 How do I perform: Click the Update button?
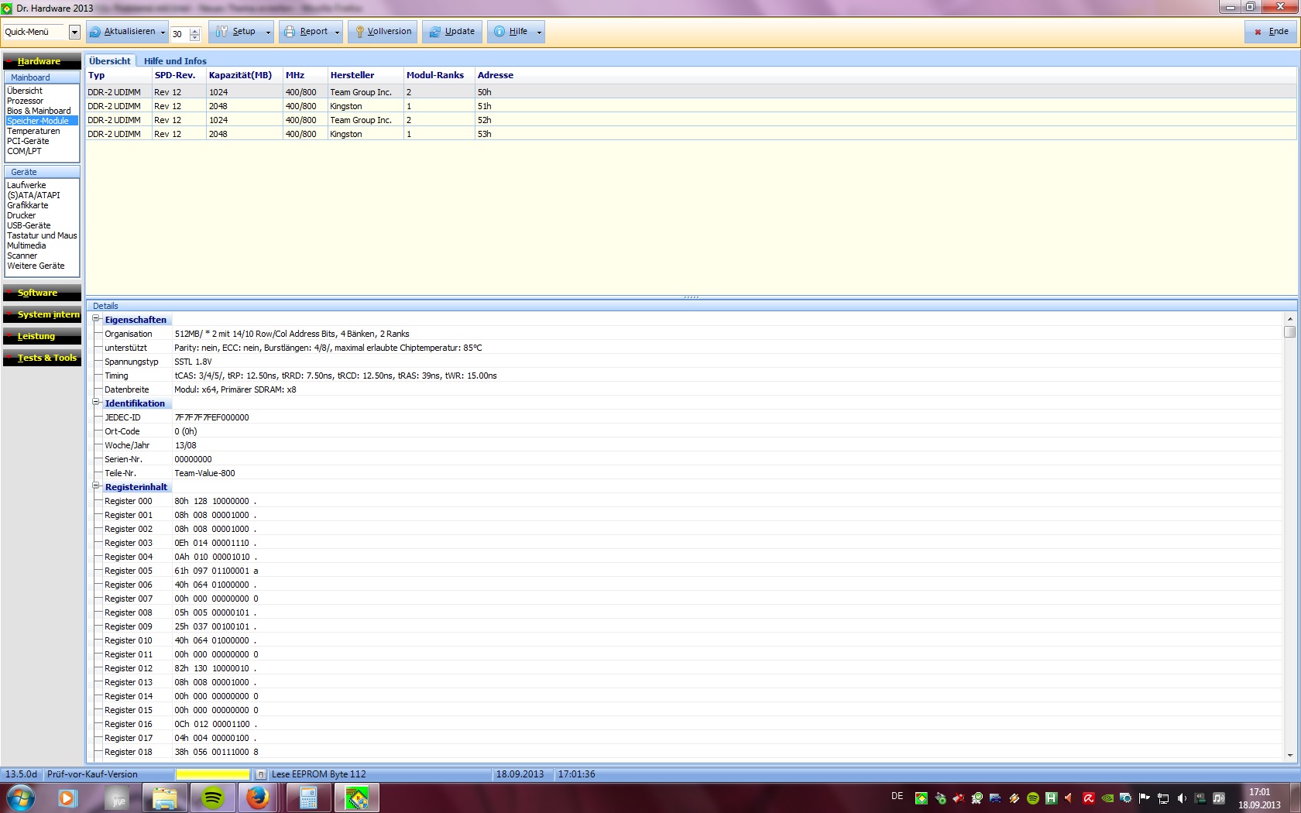pyautogui.click(x=452, y=32)
